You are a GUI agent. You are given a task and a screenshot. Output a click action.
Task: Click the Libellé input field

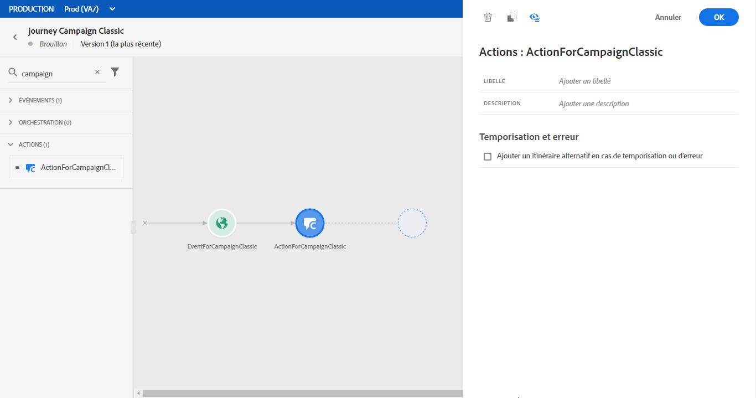[x=648, y=81]
